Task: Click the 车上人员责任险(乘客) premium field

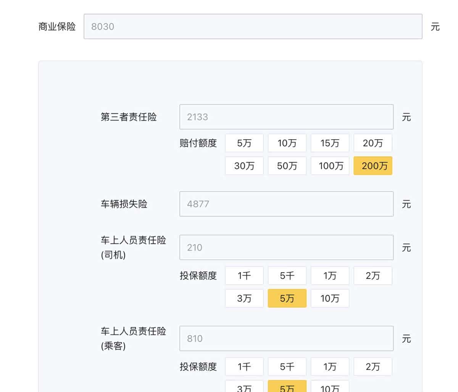Action: click(x=286, y=339)
